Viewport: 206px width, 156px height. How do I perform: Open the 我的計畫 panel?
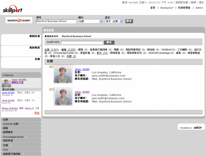(x=21, y=40)
